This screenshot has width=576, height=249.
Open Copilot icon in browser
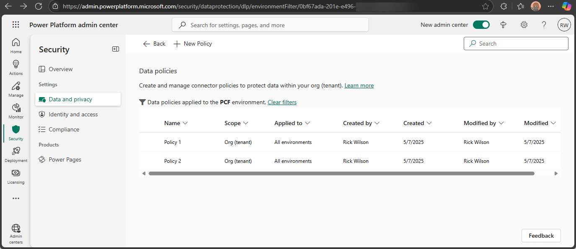pyautogui.click(x=567, y=6)
